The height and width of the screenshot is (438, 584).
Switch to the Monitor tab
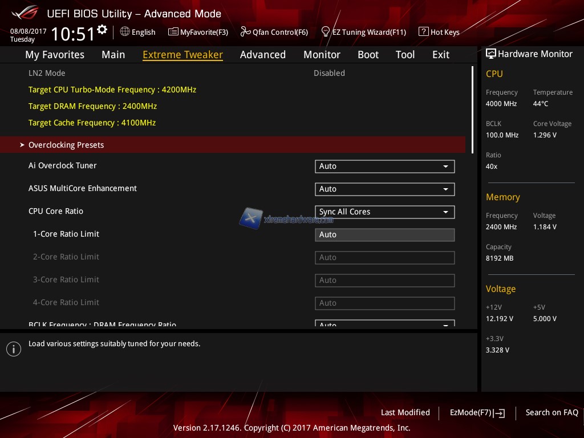click(x=322, y=55)
